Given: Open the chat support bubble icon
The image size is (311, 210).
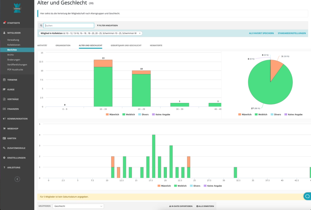Looking at the screenshot, I should tap(307, 196).
